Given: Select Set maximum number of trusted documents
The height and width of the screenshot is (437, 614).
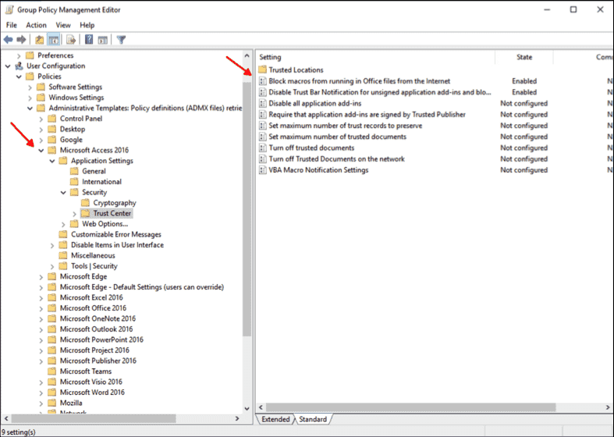Looking at the screenshot, I should coord(337,137).
